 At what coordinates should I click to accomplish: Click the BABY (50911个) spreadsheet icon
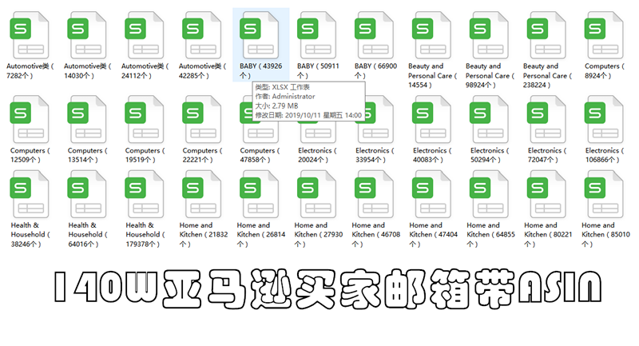[x=317, y=35]
